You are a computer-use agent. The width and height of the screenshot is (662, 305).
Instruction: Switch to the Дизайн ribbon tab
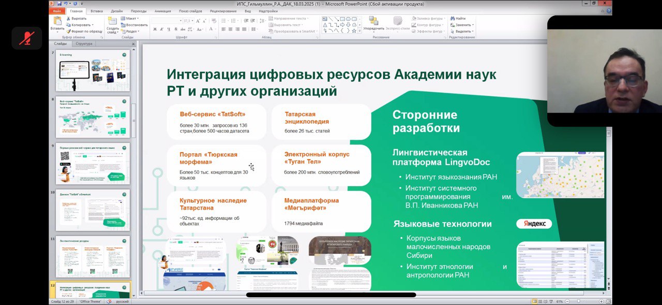tap(117, 11)
